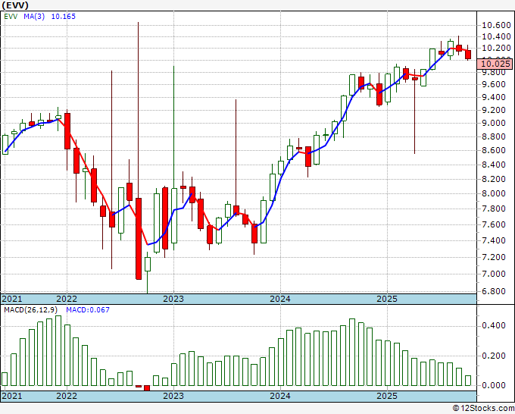Click the 2021 label on price time axis
The height and width of the screenshot is (414, 515).
(12, 299)
